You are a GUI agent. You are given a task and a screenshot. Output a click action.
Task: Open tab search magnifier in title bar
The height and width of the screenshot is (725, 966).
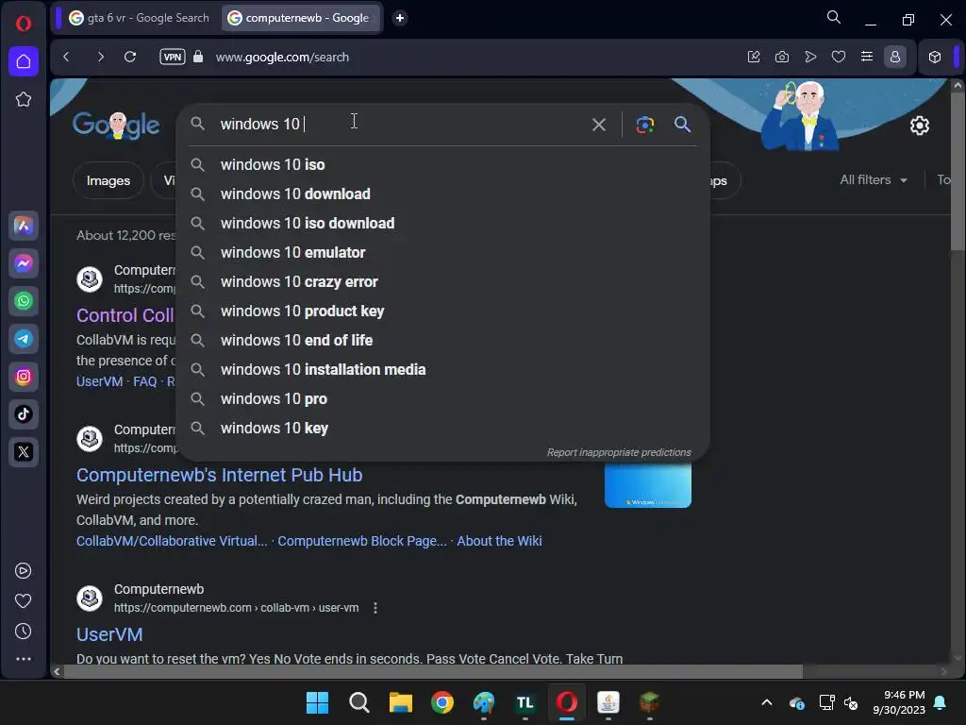point(834,18)
